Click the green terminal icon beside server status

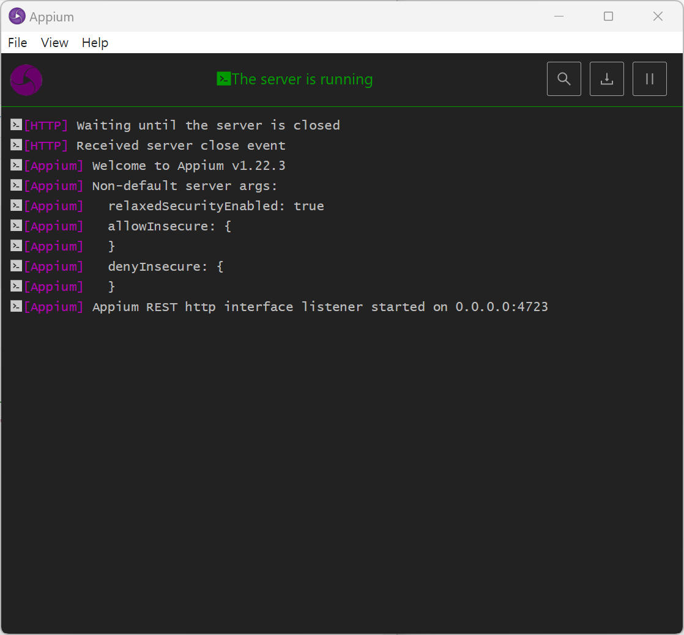point(223,79)
